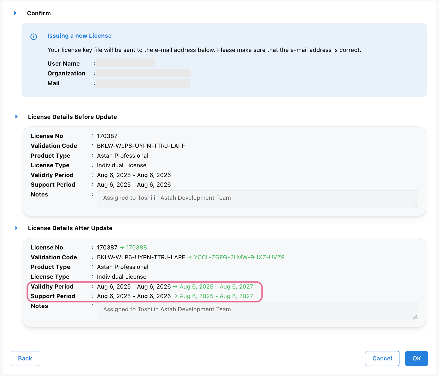Click resize handle of After Update Notes field
Screen dimensions: 439x376
pos(415,317)
